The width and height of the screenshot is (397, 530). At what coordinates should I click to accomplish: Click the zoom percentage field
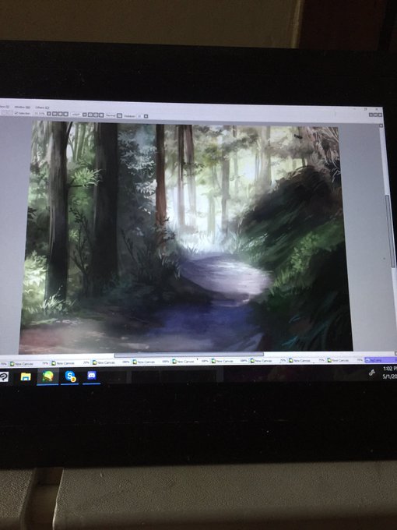pos(40,114)
